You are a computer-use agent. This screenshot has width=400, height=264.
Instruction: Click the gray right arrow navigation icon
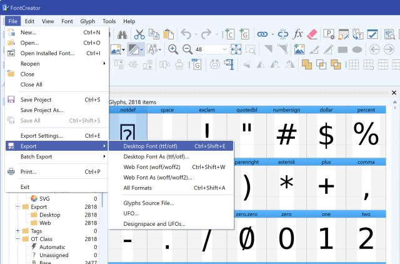pos(389,49)
